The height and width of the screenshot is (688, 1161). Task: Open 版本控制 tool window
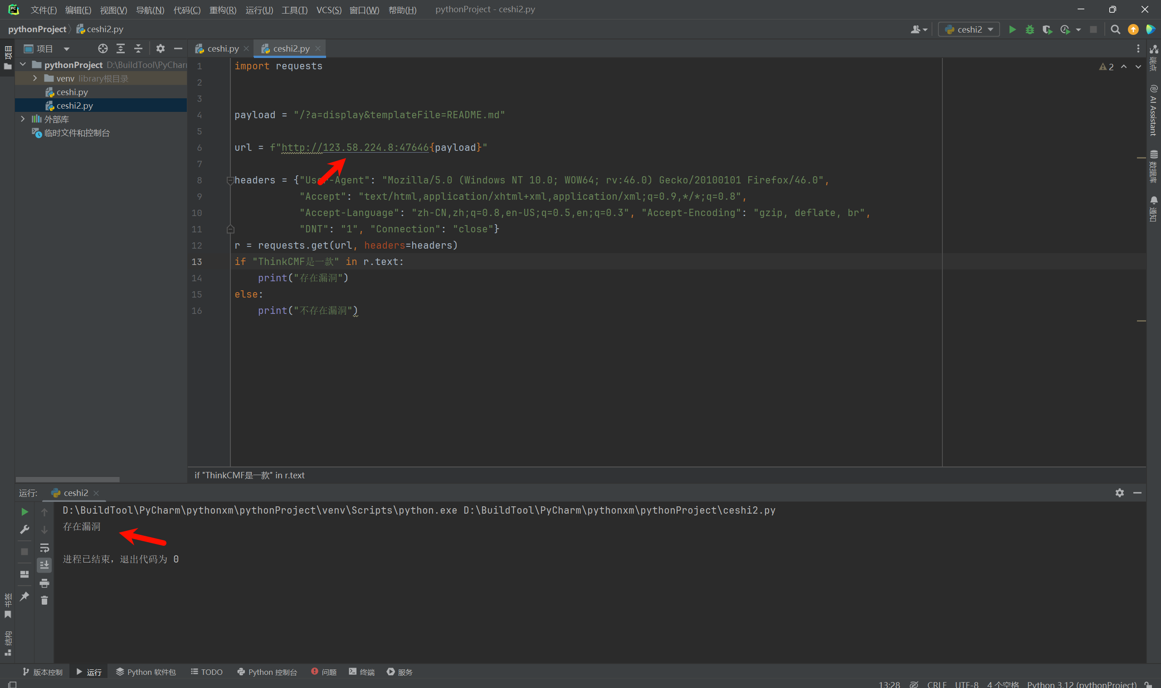tap(42, 672)
